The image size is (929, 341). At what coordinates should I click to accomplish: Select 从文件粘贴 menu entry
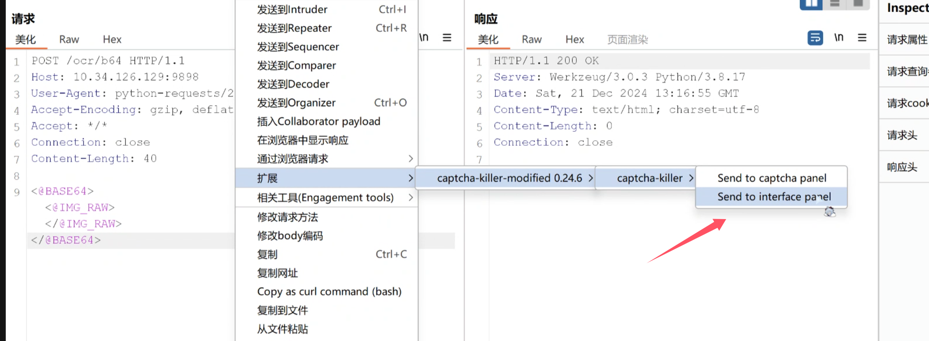327,329
